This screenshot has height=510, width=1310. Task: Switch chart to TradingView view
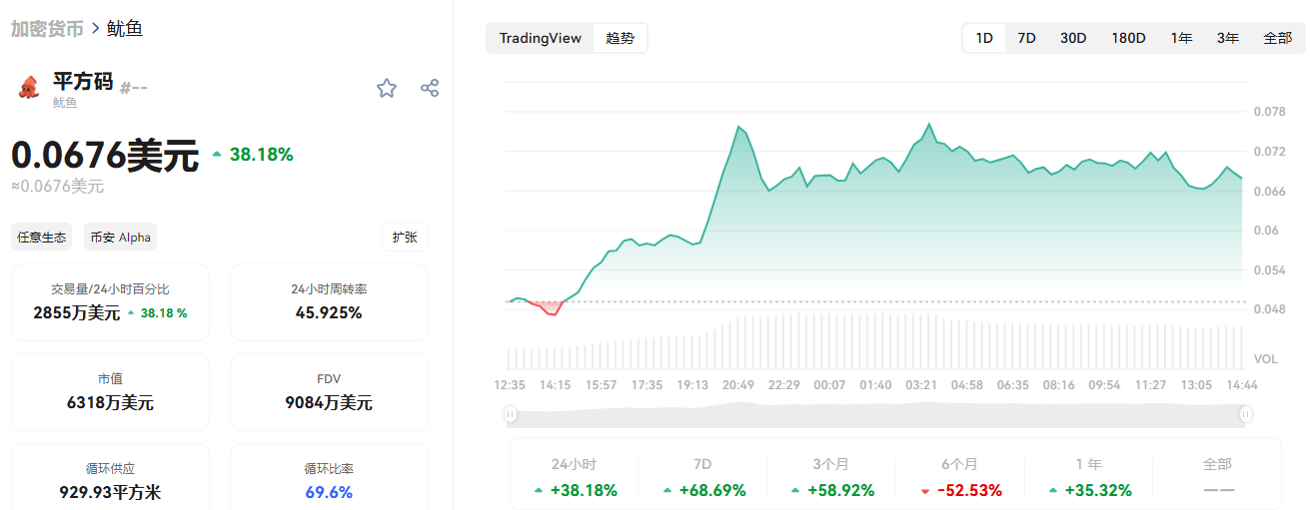point(540,38)
